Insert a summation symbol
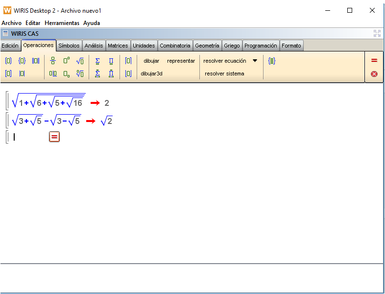Viewport: 385px width, 294px height. click(x=97, y=61)
